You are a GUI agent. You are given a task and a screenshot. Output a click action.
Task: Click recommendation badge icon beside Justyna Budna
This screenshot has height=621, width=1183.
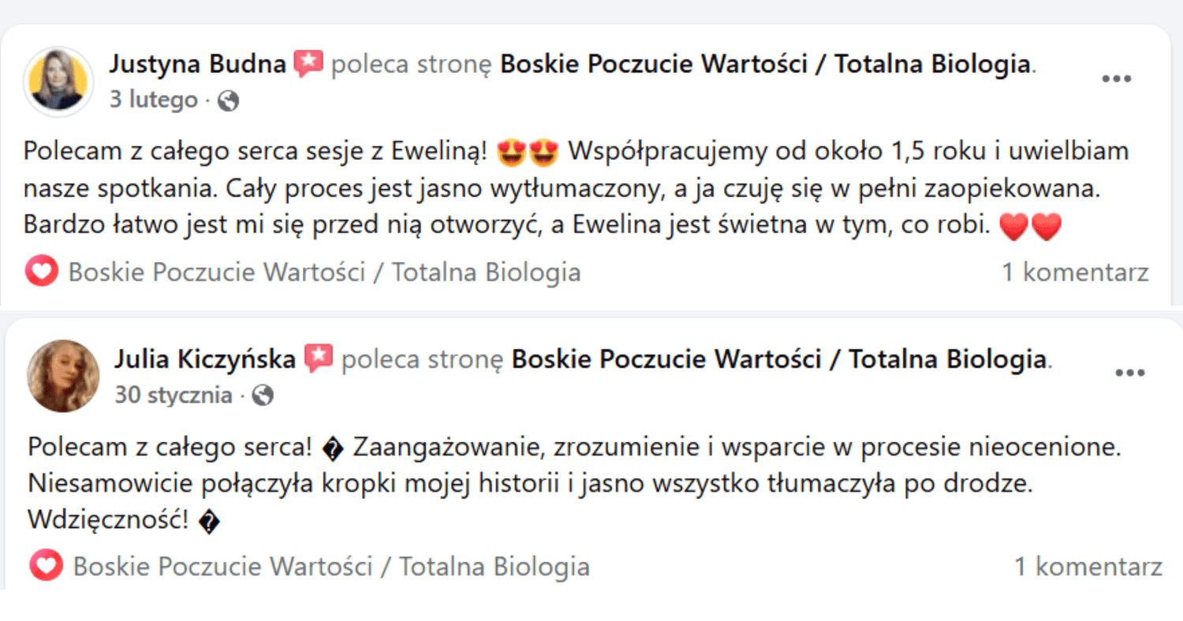click(308, 64)
